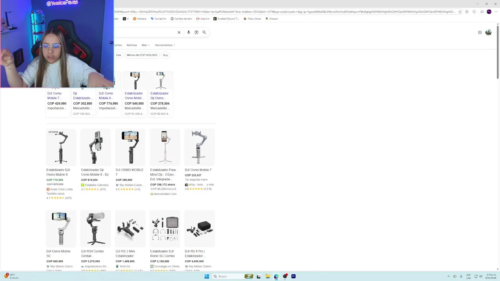This screenshot has width=500, height=281.
Task: Click COP 2,150,000 price text
Action: (160, 261)
